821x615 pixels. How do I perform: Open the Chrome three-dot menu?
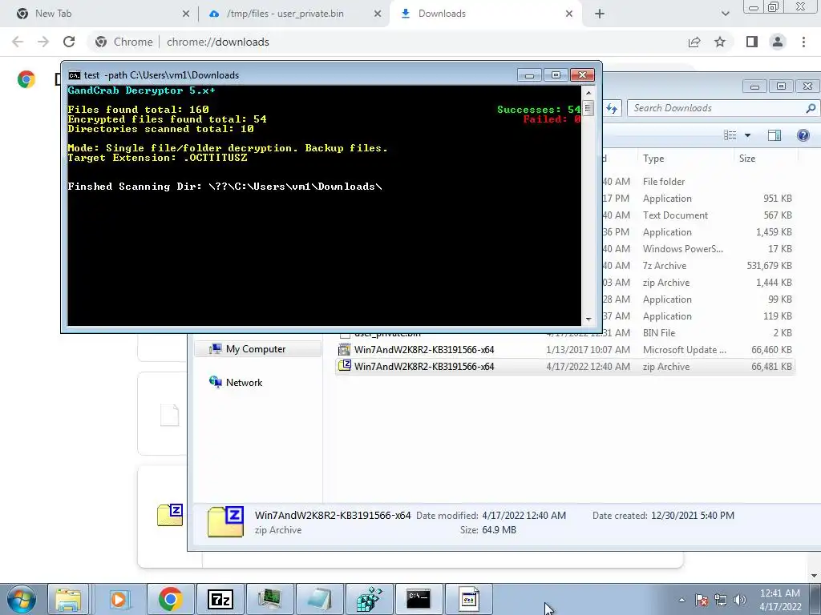pos(803,42)
